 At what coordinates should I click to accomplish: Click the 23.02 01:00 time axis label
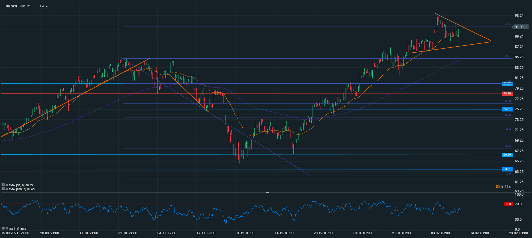pyautogui.click(x=518, y=233)
